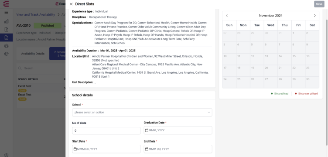
Task: Open bar chart analytics sidebar icon
Action: pos(6,21)
